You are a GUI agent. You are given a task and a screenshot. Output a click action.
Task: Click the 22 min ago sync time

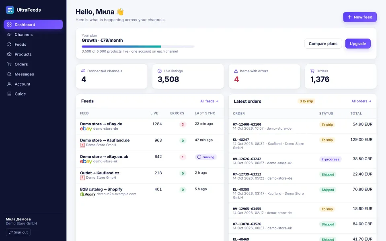(x=204, y=124)
